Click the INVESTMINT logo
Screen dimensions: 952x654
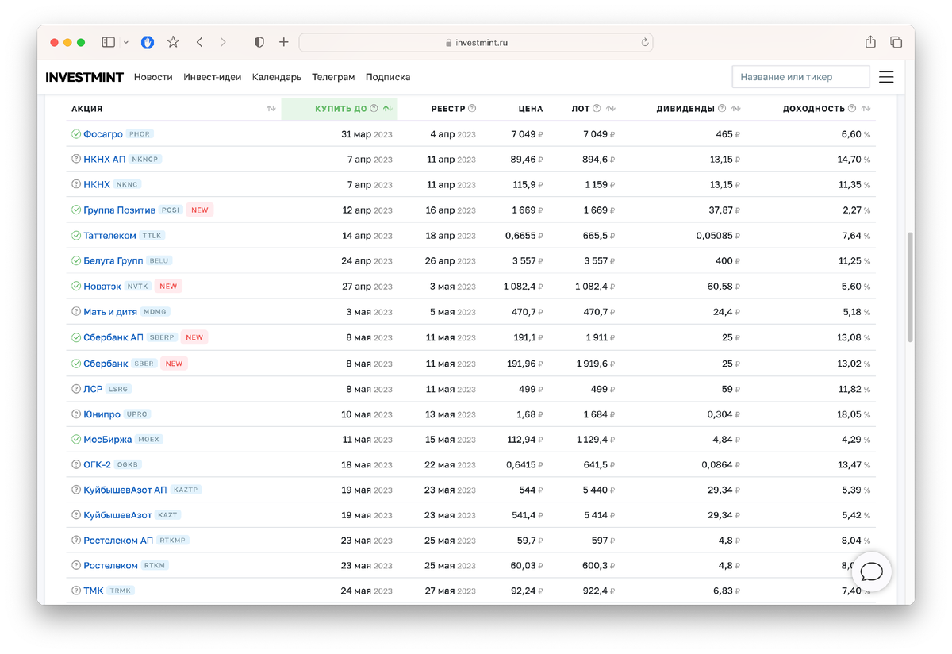click(84, 77)
